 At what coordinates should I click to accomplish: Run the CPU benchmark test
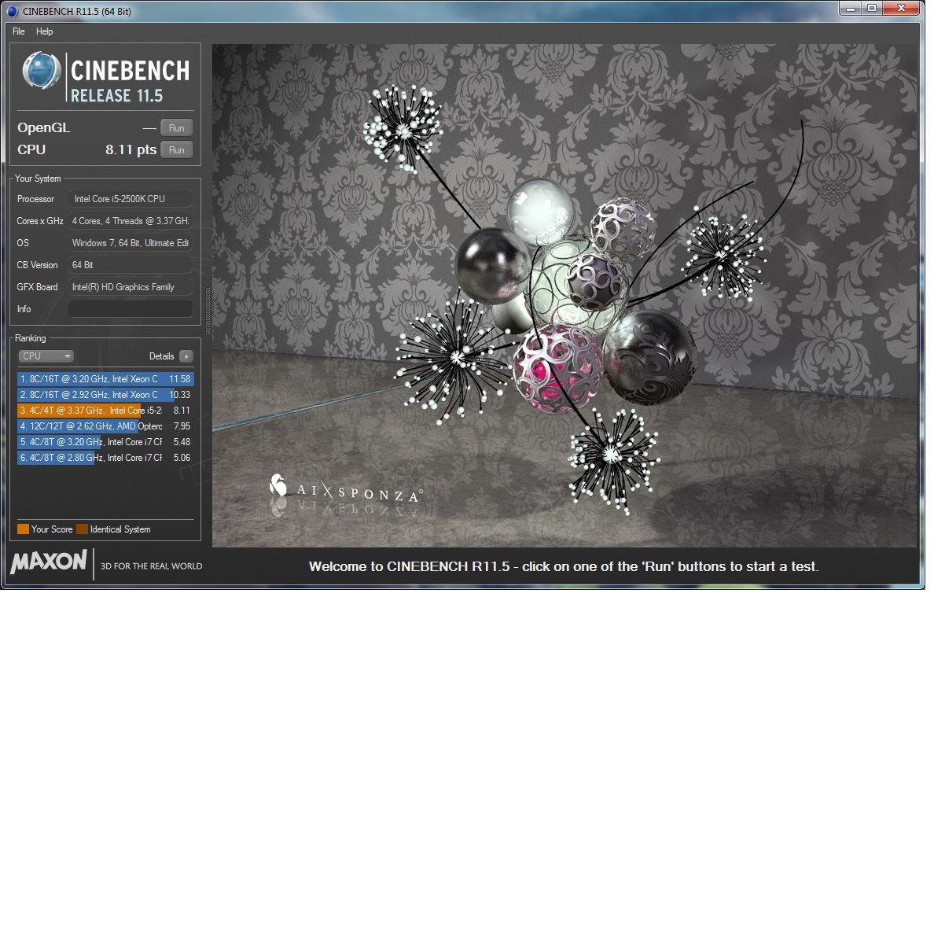[177, 149]
